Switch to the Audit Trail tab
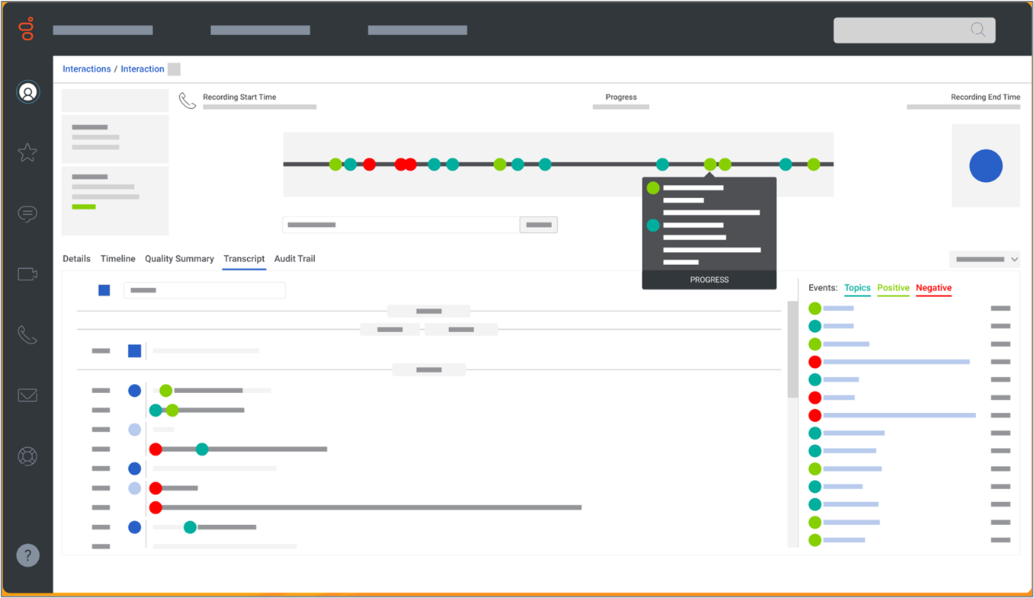Image resolution: width=1034 pixels, height=598 pixels. [x=294, y=259]
